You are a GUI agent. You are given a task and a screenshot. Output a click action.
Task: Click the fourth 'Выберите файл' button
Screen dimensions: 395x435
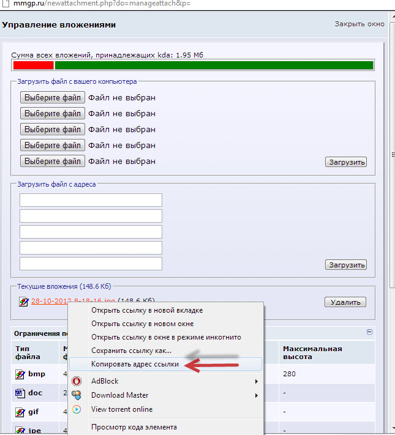pyautogui.click(x=53, y=146)
